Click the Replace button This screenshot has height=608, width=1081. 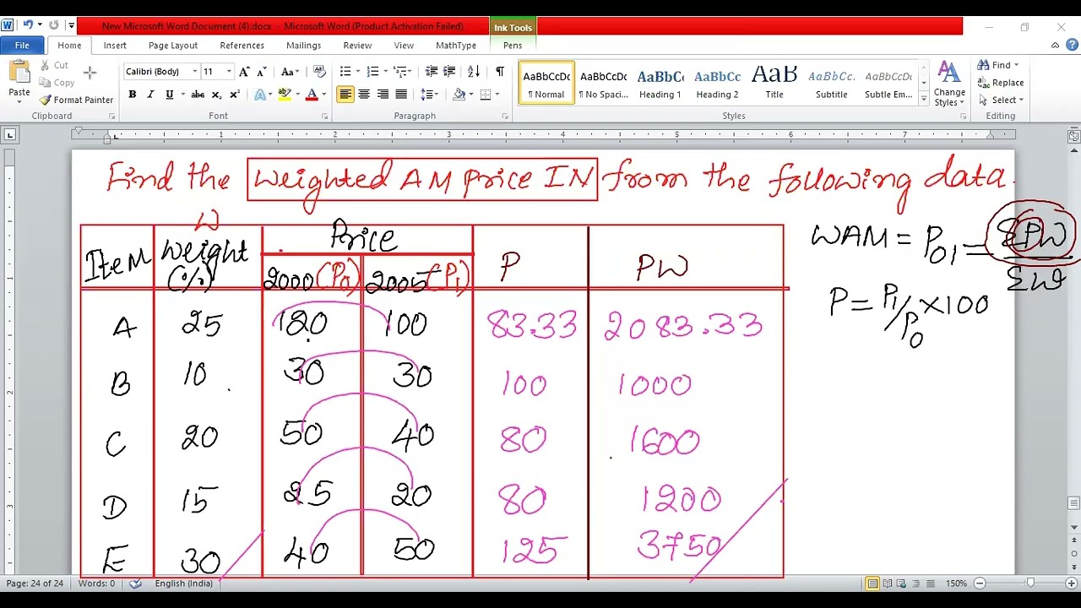(1002, 83)
